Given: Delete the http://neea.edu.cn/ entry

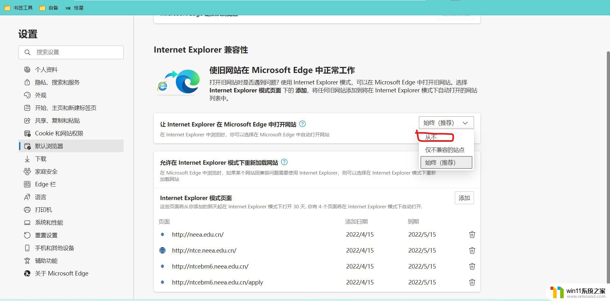Looking at the screenshot, I should coord(472,234).
